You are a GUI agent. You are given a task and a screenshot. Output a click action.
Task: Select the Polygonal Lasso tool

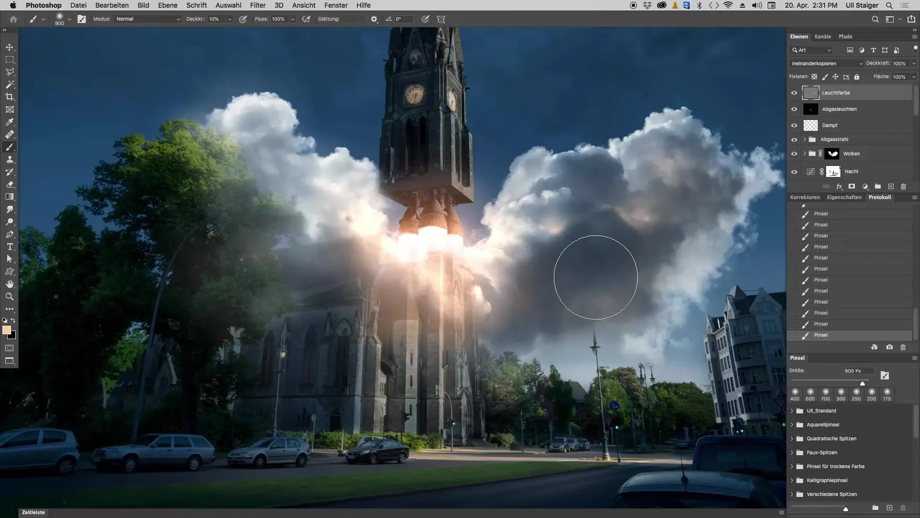click(10, 72)
